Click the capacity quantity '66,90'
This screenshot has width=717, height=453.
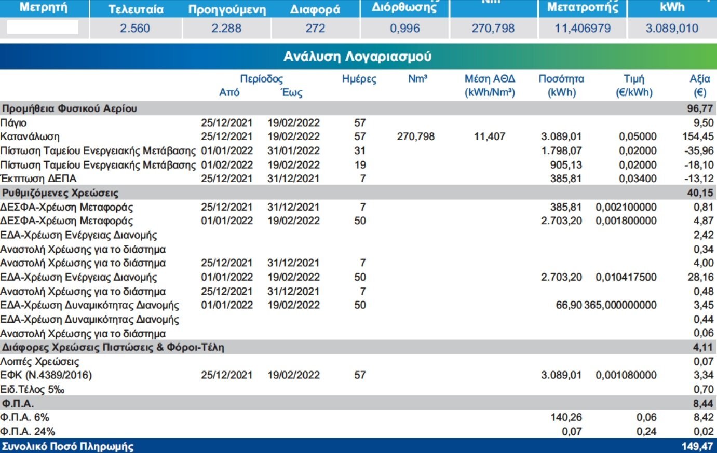pos(569,305)
